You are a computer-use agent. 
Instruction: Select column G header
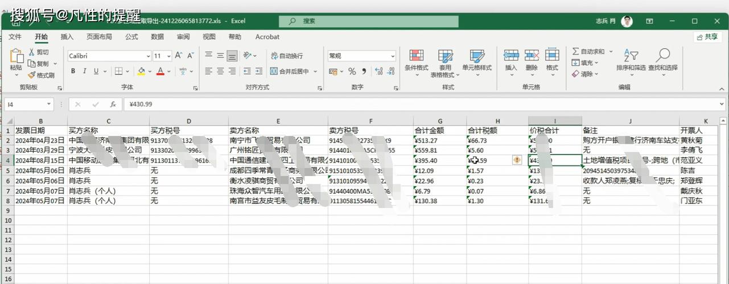[x=440, y=121]
